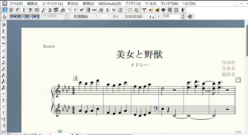This screenshot has height=135, width=248.
Task: Select the Selection tool in main toolbar
Action: pyautogui.click(x=5, y=10)
